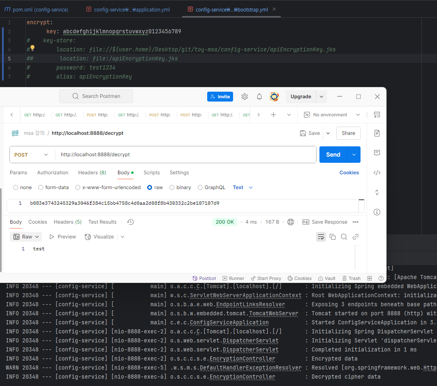Click the Save button
Viewport: 437px width, 386px height.
(310, 133)
